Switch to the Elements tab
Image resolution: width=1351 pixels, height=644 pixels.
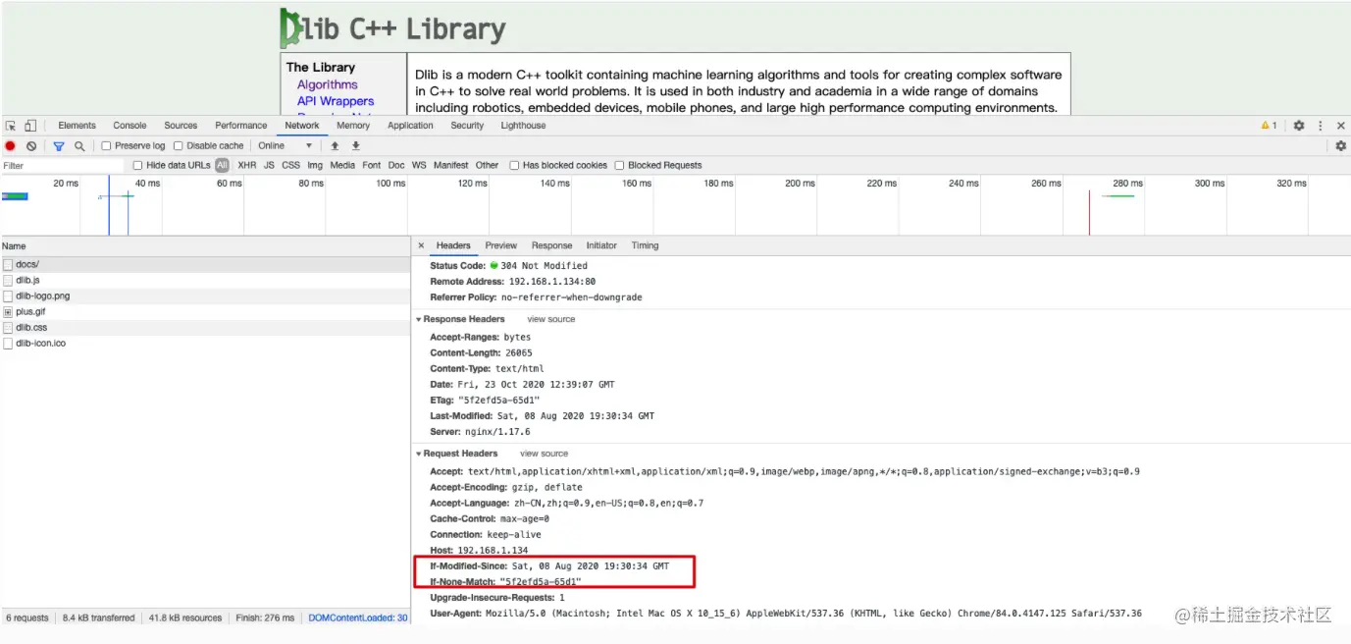(x=77, y=126)
